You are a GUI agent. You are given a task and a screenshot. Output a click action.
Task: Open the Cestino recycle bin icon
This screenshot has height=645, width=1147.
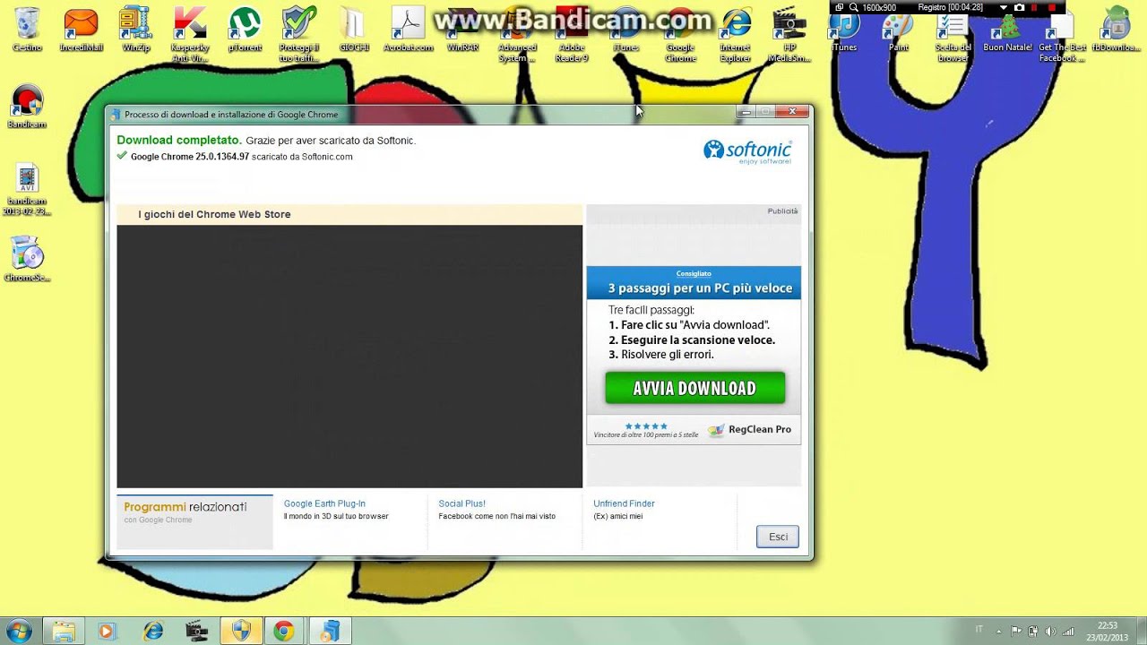pos(27,30)
